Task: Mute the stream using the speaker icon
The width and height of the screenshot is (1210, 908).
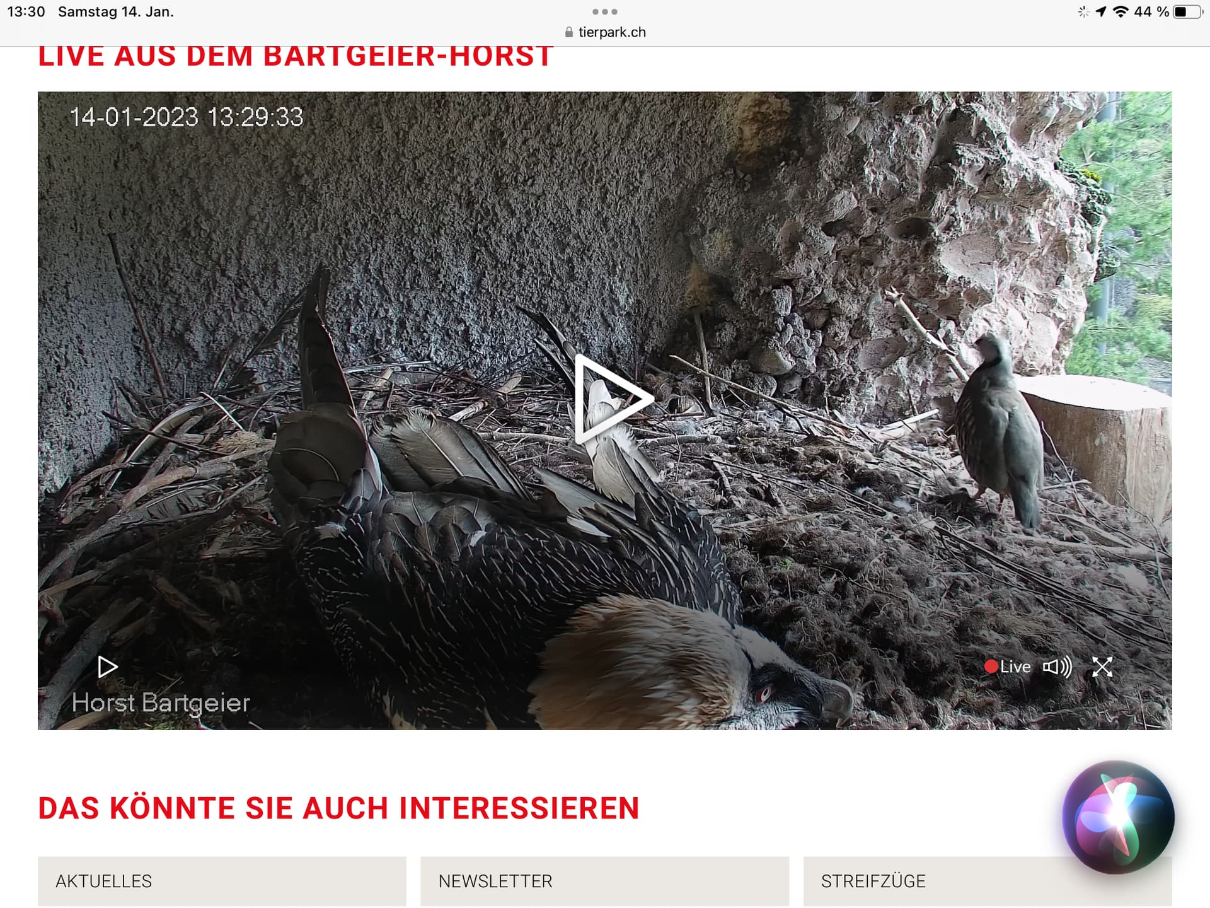Action: coord(1057,666)
